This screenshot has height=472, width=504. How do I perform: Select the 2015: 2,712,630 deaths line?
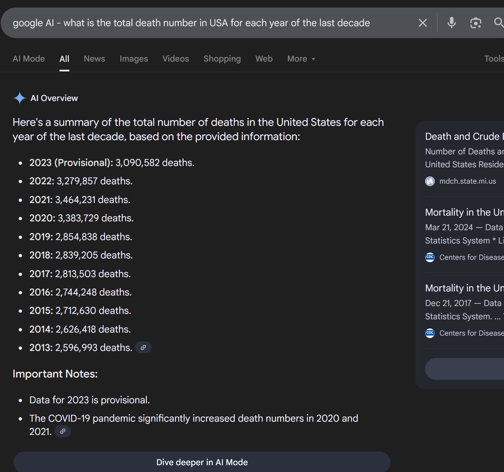click(80, 310)
